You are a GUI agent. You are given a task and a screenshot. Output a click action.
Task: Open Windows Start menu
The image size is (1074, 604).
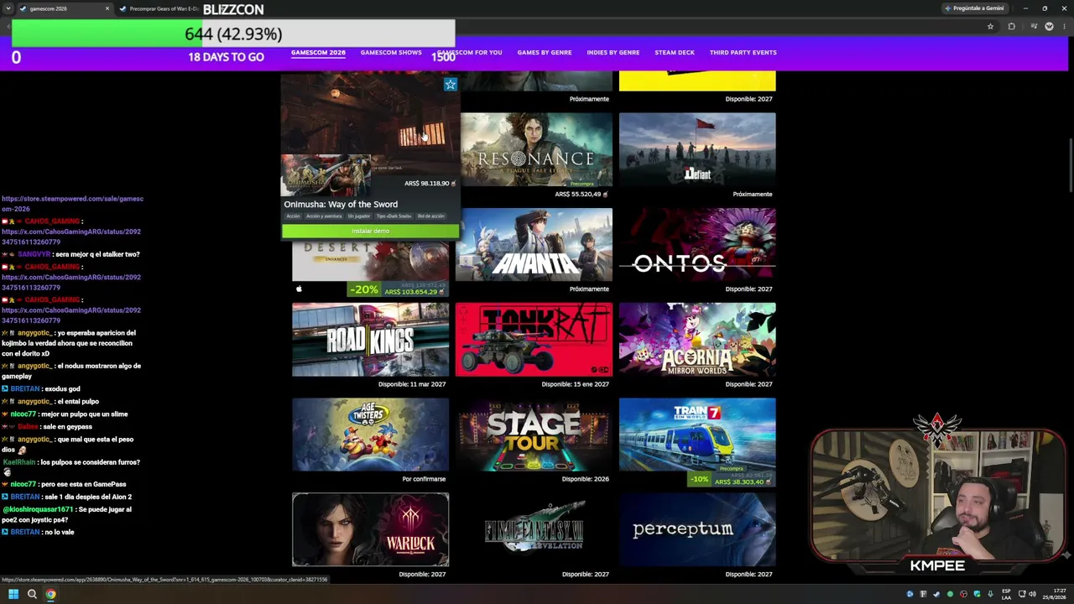[x=13, y=594]
